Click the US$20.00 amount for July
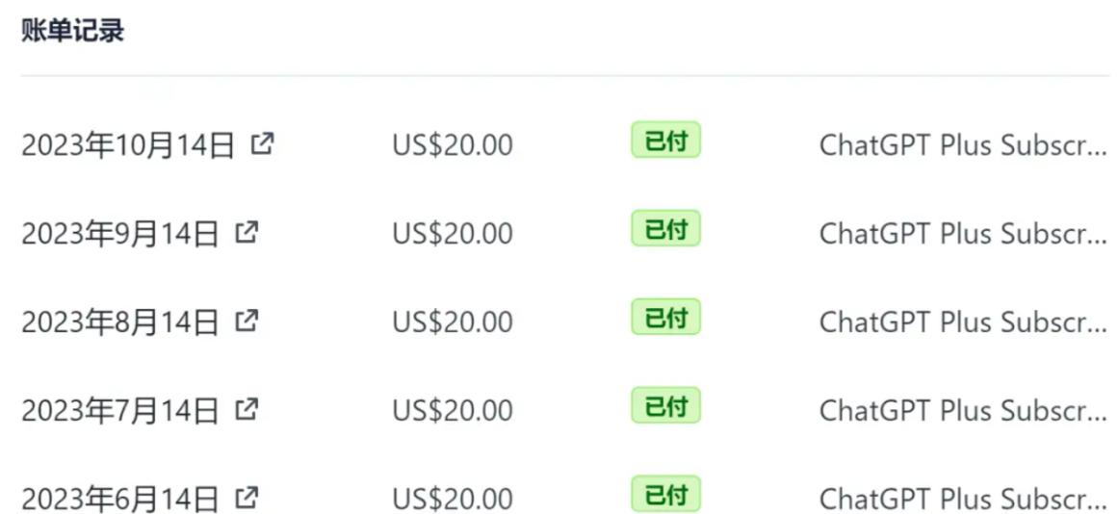Screen dimensions: 1118x514 (x=453, y=411)
